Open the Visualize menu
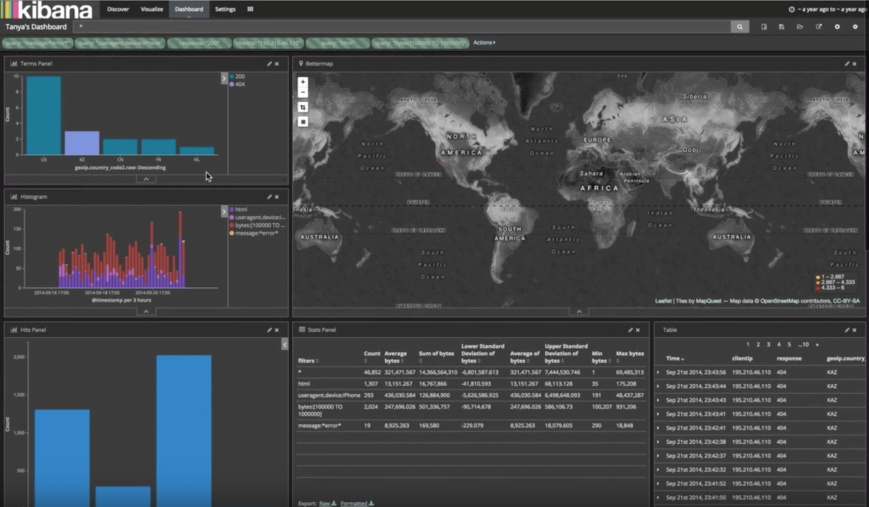The width and height of the screenshot is (869, 507). (151, 9)
